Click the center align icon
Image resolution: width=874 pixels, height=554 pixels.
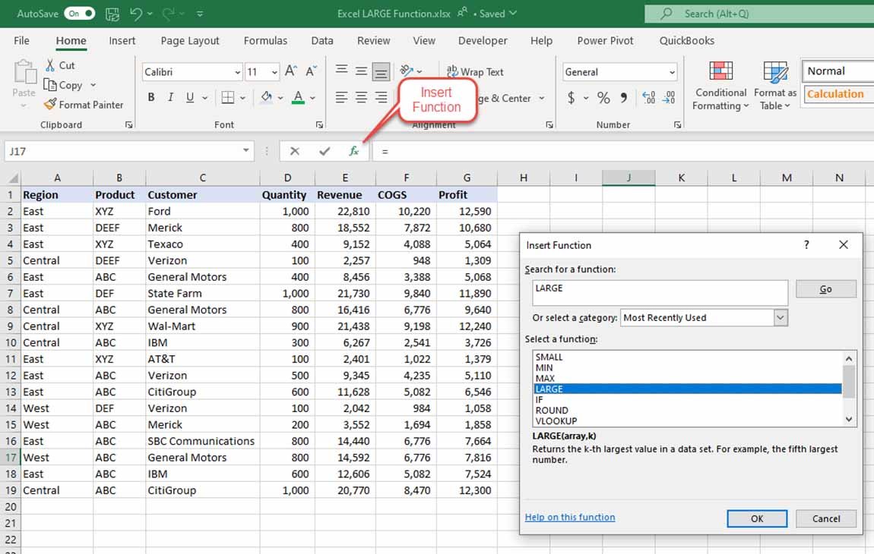(361, 98)
